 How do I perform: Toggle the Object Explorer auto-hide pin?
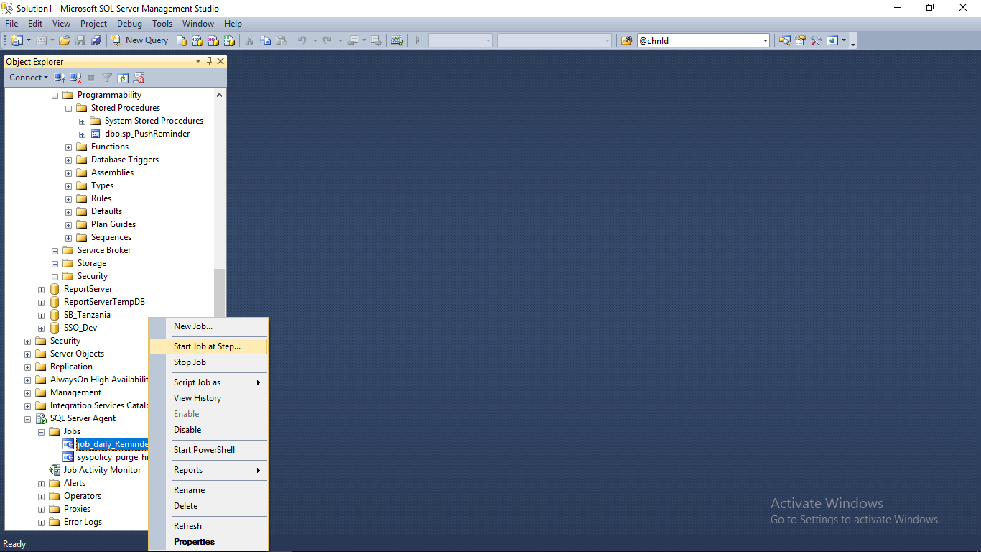click(x=209, y=62)
